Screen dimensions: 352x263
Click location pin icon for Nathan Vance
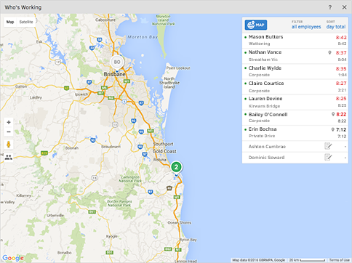pyautogui.click(x=329, y=52)
